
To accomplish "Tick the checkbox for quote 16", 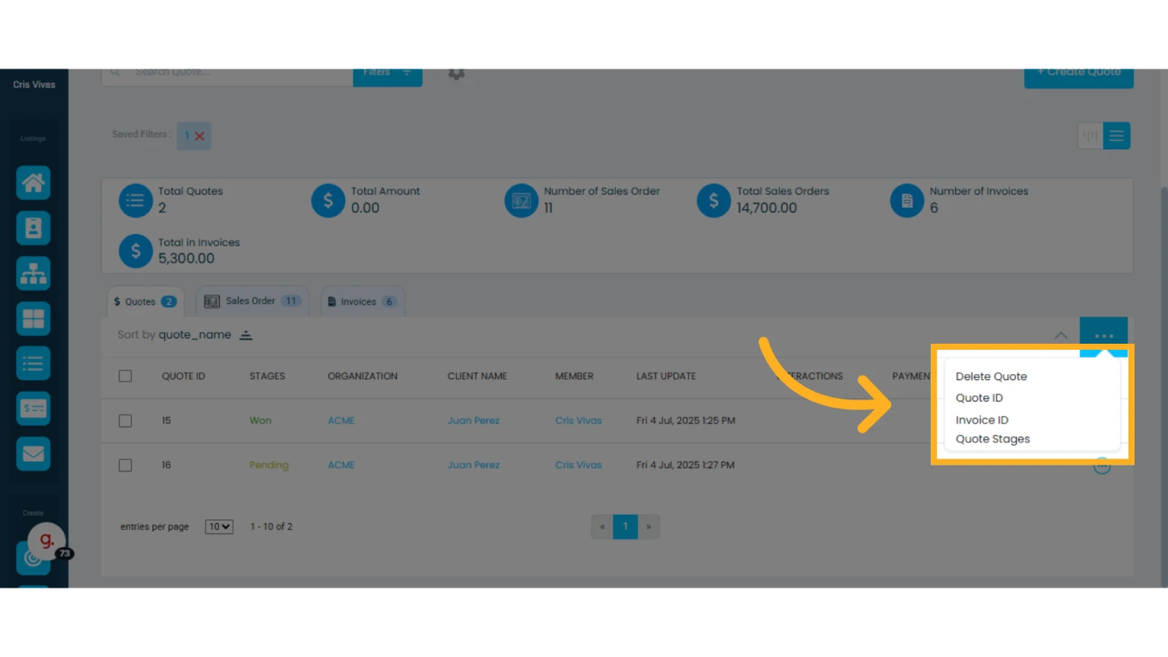I will point(125,465).
